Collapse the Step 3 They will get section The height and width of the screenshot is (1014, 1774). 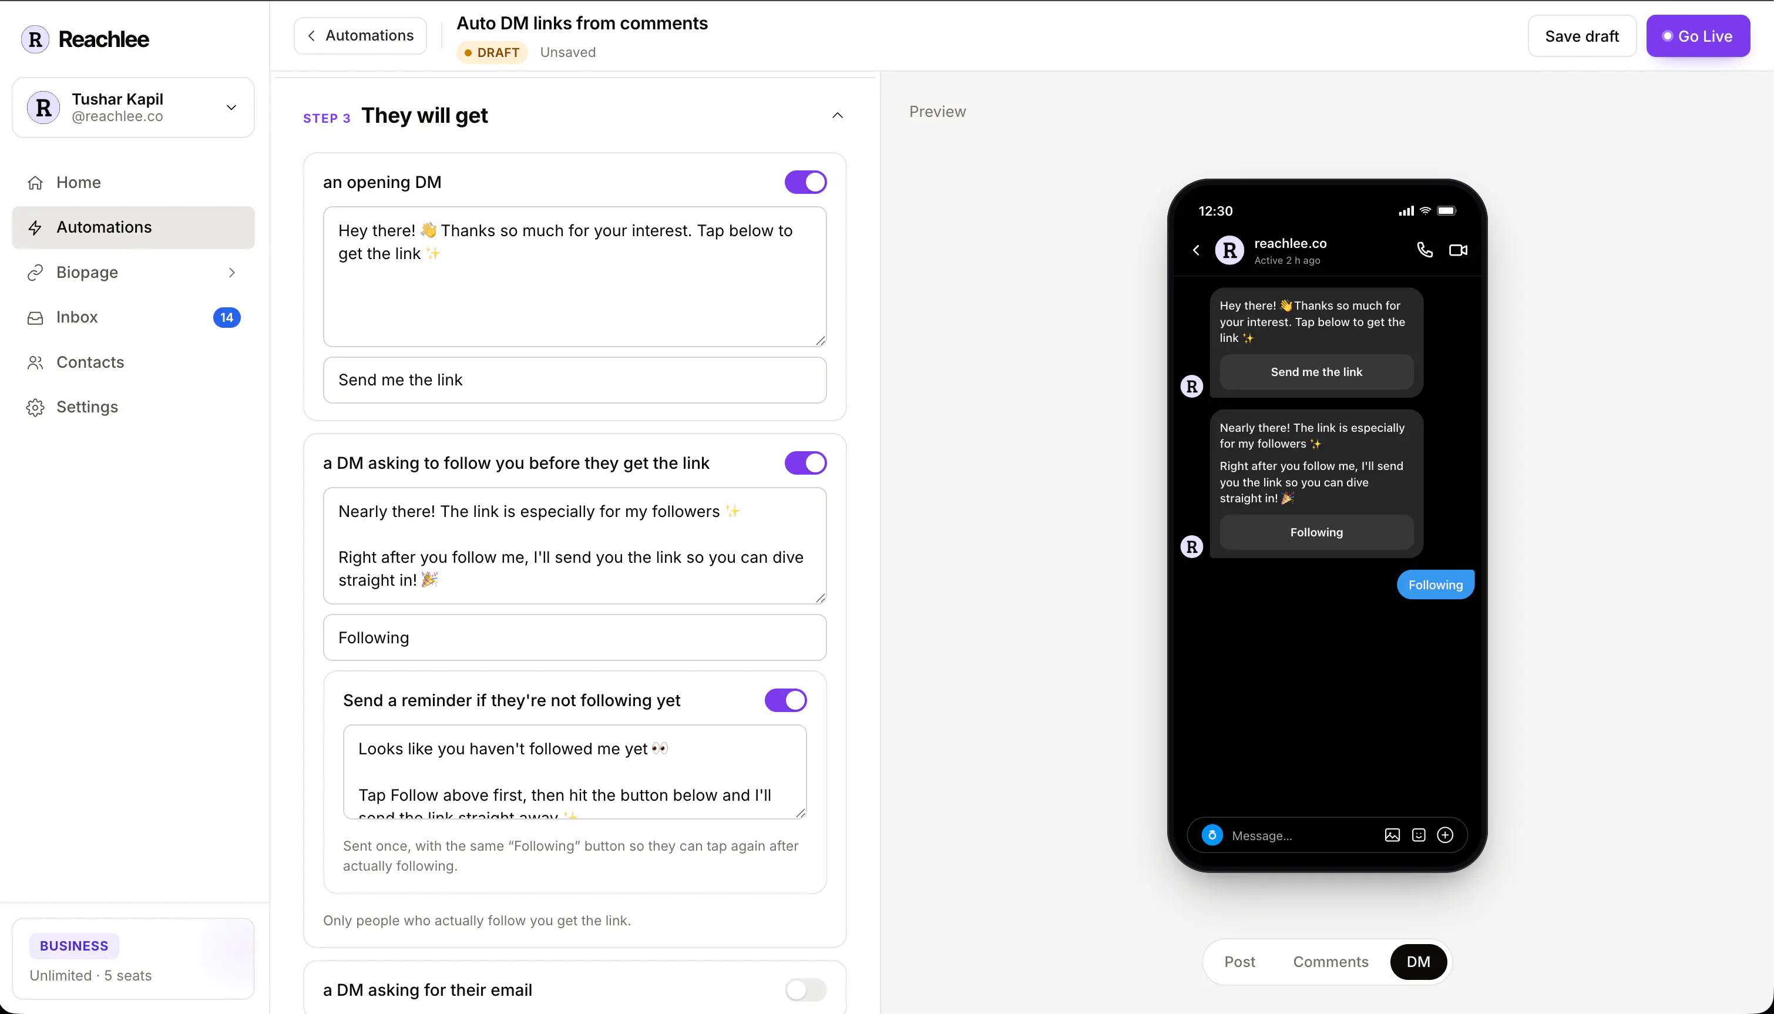tap(838, 116)
